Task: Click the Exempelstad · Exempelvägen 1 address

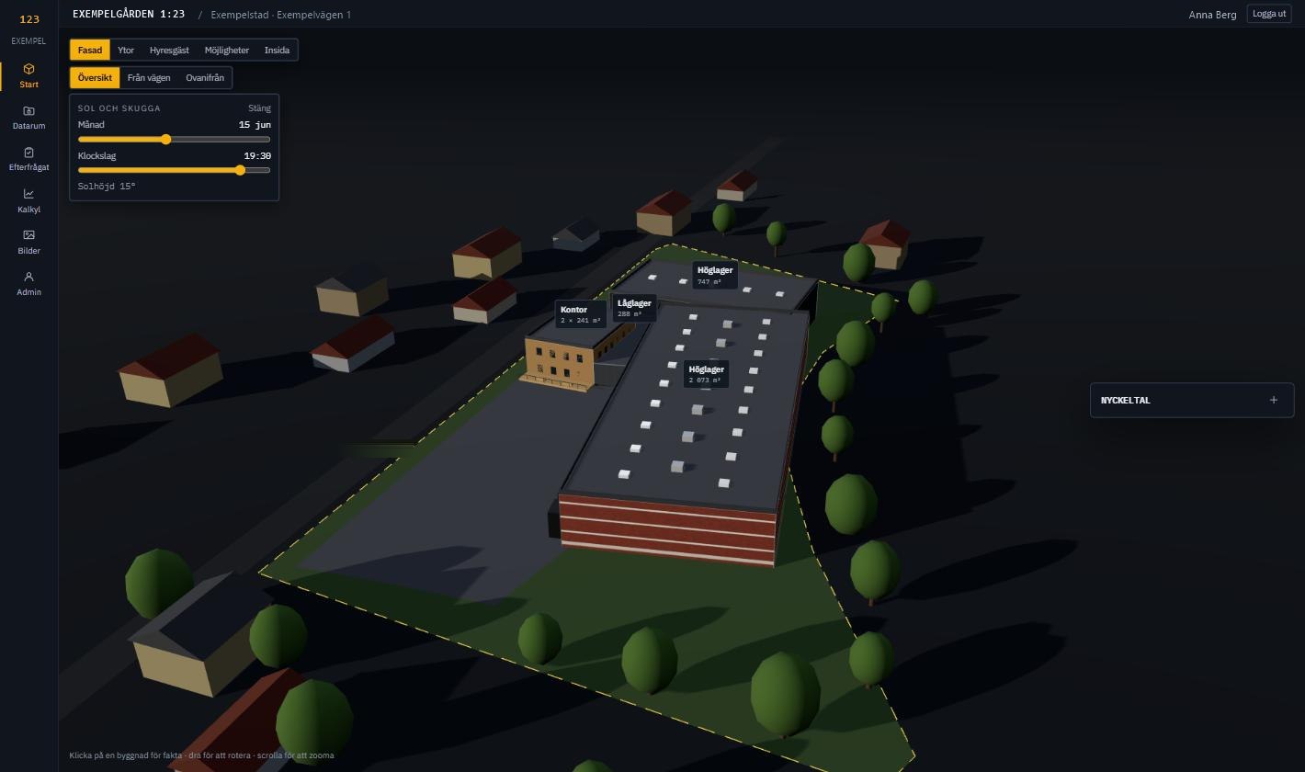Action: coord(280,15)
